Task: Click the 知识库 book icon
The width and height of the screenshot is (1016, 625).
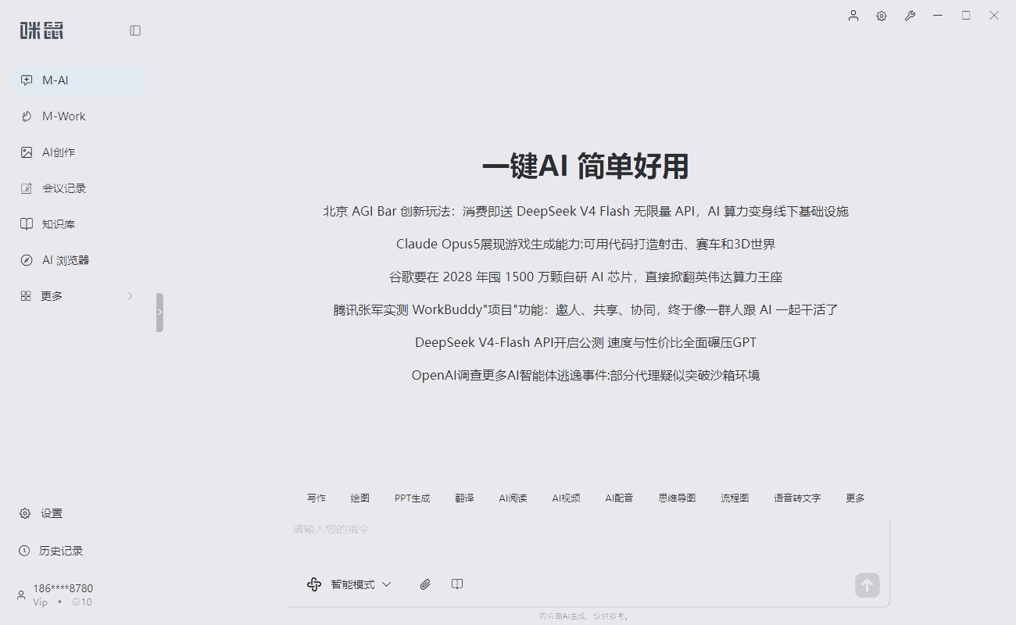Action: coord(27,224)
